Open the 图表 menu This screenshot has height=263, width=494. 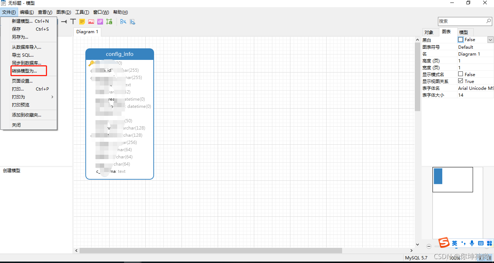pos(64,12)
